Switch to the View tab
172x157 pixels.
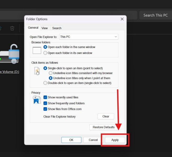[x=45, y=28]
